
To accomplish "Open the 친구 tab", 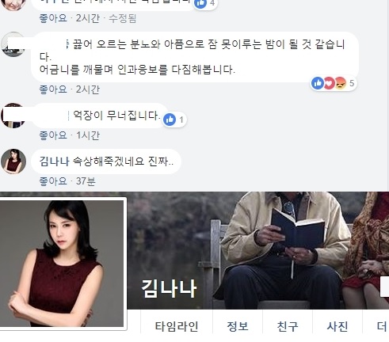I will coord(288,326).
